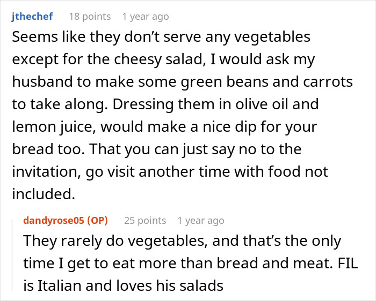Click the 25 points score

click(145, 220)
